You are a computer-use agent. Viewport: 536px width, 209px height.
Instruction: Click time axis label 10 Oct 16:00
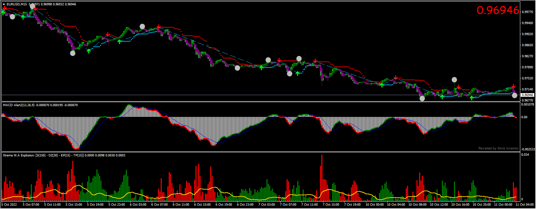tap(460, 204)
